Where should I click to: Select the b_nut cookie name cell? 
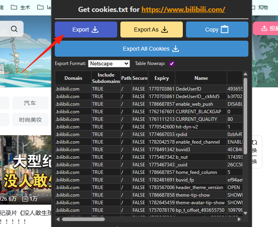[201, 157]
